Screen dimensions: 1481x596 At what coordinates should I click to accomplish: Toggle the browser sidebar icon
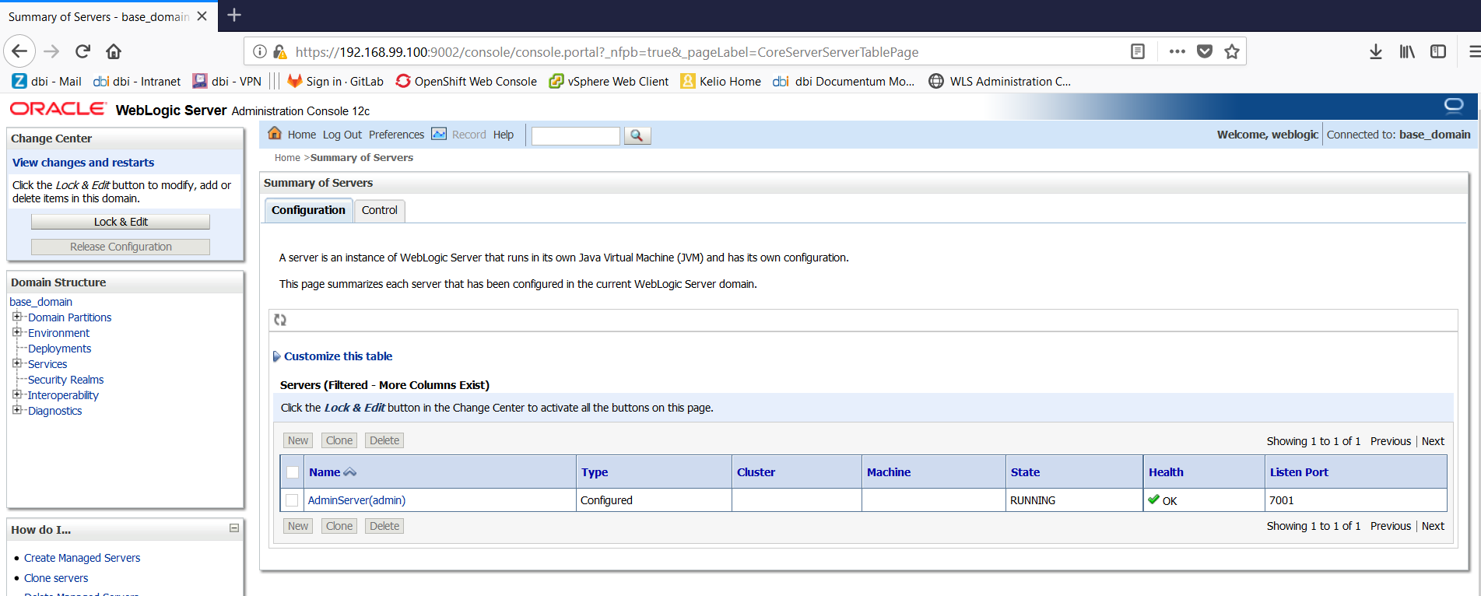tap(1438, 51)
